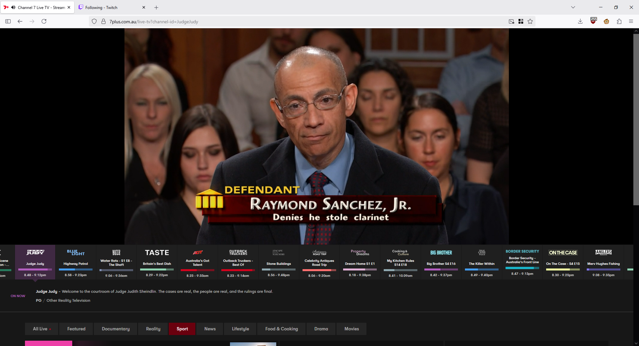Click the True Crime Files channel logo
Viewport: 639px width, 346px height.
(482, 253)
